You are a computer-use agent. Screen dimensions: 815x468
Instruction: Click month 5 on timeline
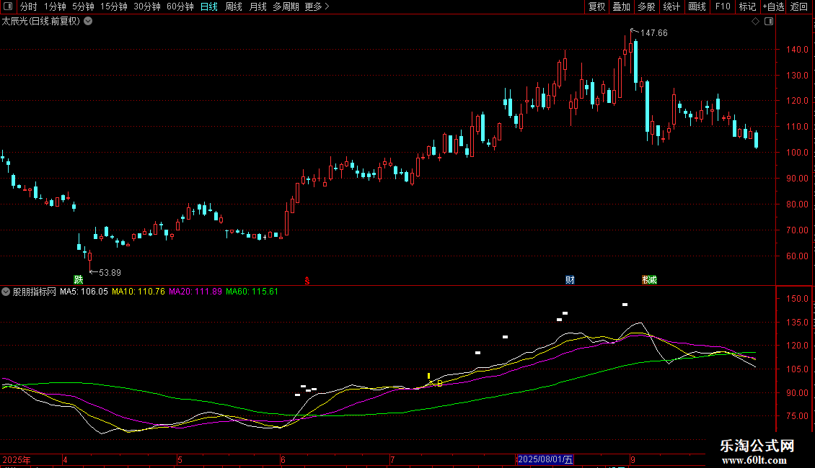pos(180,459)
